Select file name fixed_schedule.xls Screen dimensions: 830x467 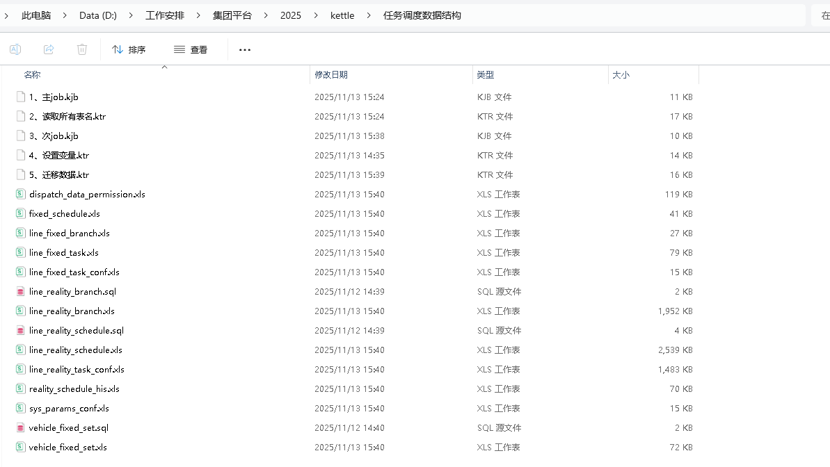pyautogui.click(x=65, y=213)
